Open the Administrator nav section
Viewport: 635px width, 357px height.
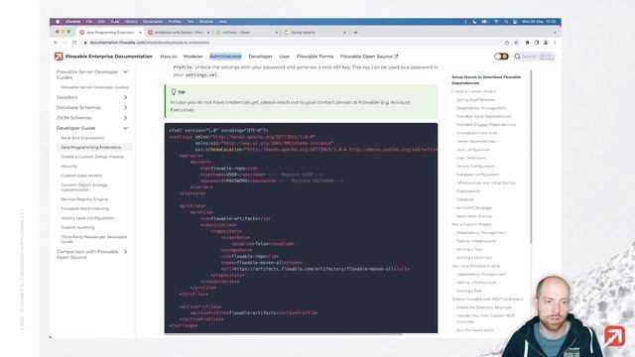(x=225, y=57)
